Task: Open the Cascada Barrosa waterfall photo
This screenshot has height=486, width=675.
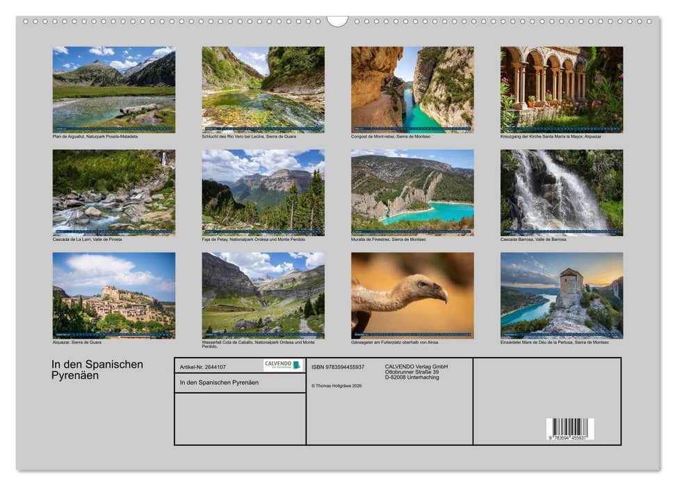Action: point(562,192)
